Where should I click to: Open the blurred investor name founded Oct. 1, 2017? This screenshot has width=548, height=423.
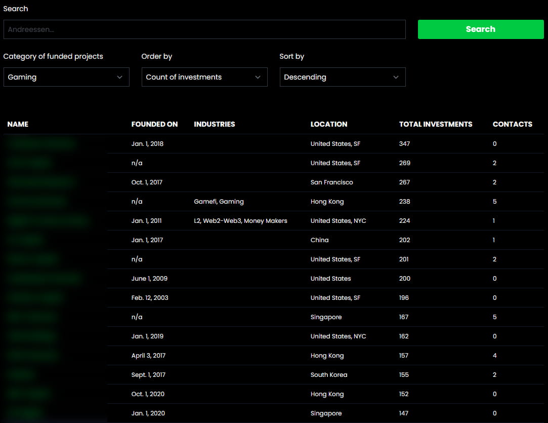click(x=40, y=182)
